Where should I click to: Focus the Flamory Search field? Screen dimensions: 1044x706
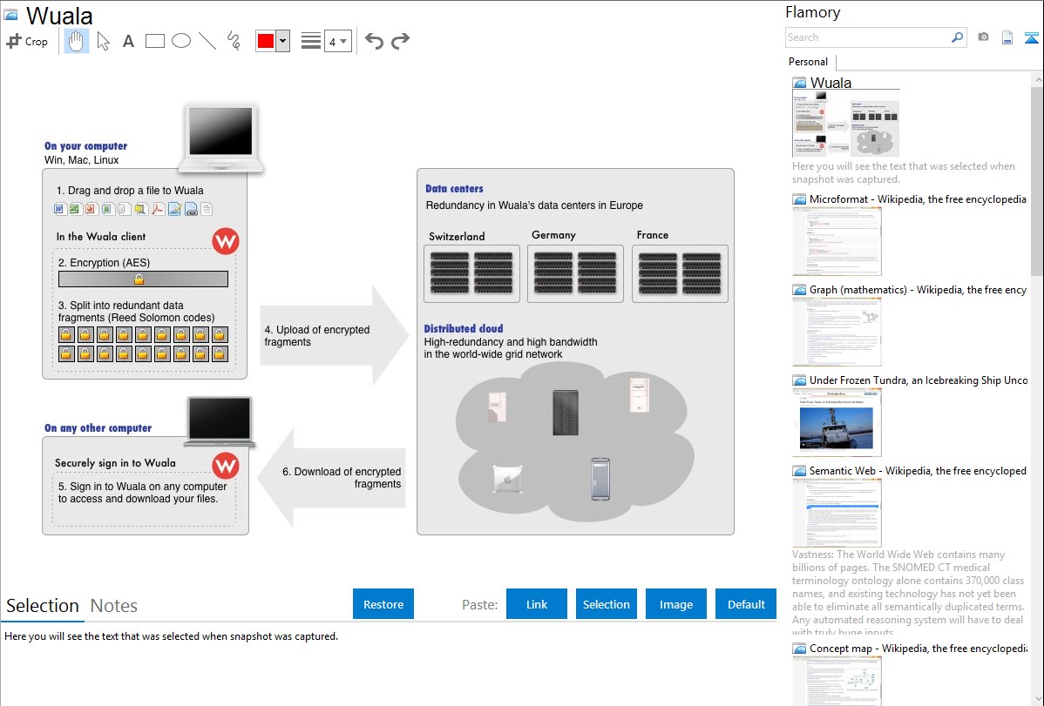[868, 37]
